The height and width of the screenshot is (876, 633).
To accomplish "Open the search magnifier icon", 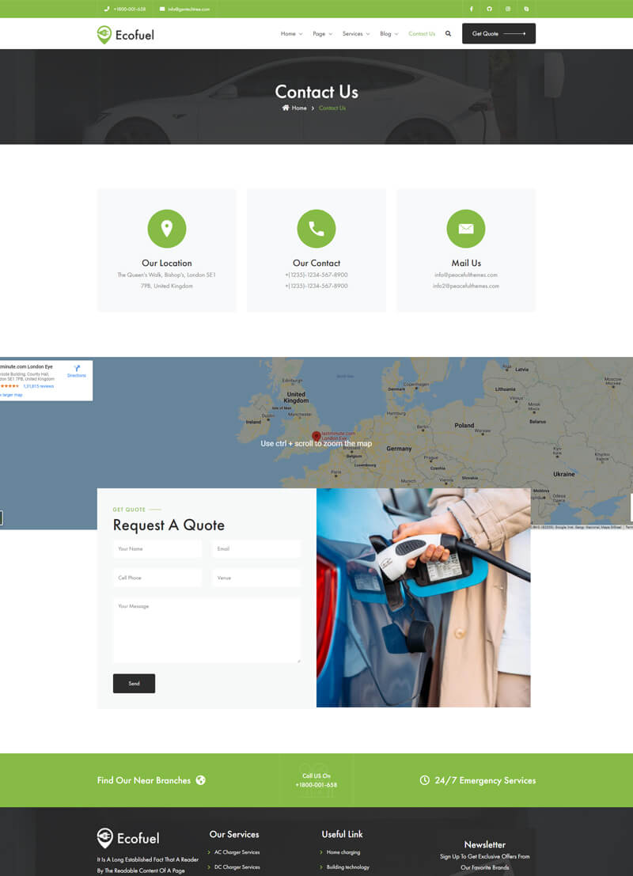I will (x=449, y=34).
